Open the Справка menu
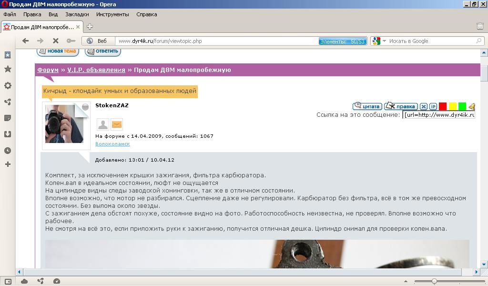This screenshot has width=488, height=286. pyautogui.click(x=147, y=14)
